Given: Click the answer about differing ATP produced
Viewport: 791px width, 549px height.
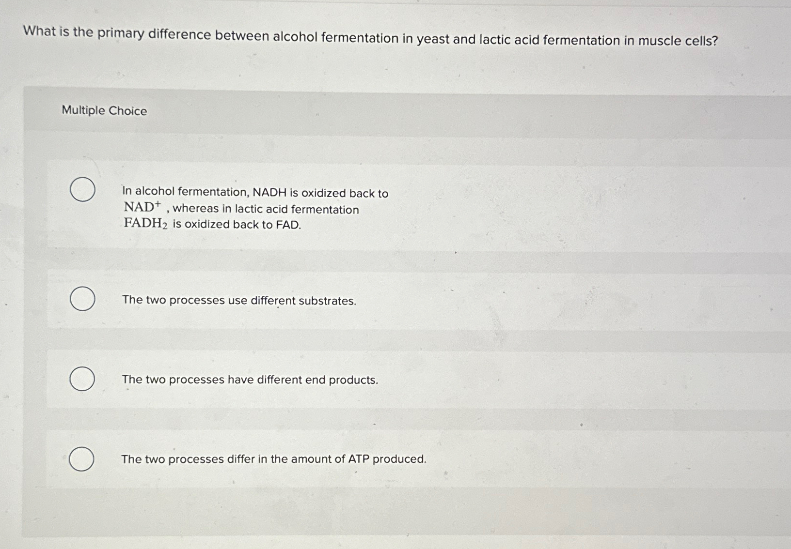Looking at the screenshot, I should tap(274, 459).
